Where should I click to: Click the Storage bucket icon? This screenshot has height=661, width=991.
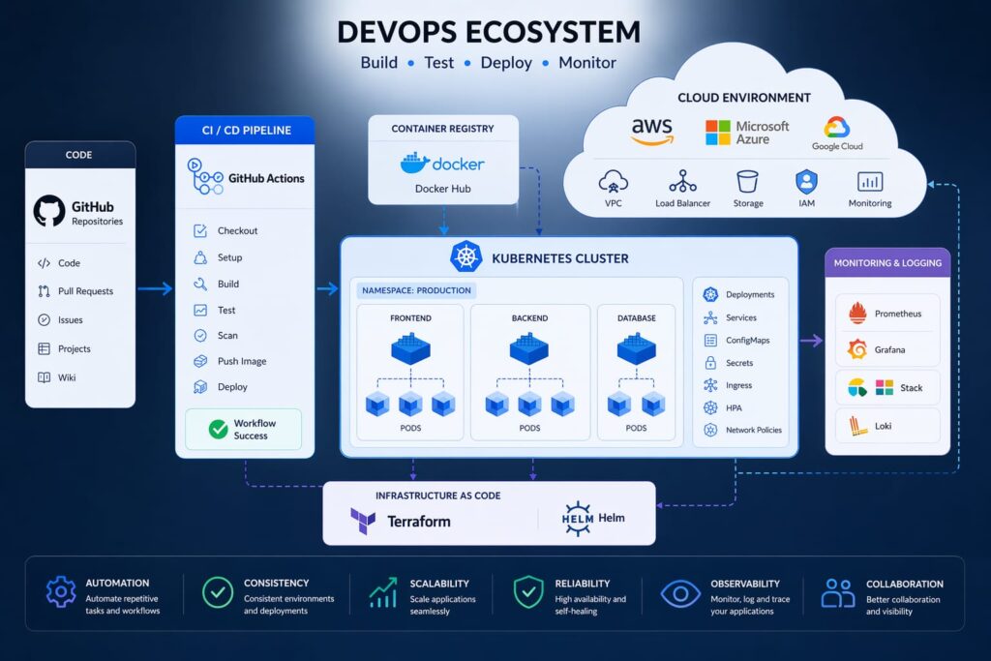747,181
